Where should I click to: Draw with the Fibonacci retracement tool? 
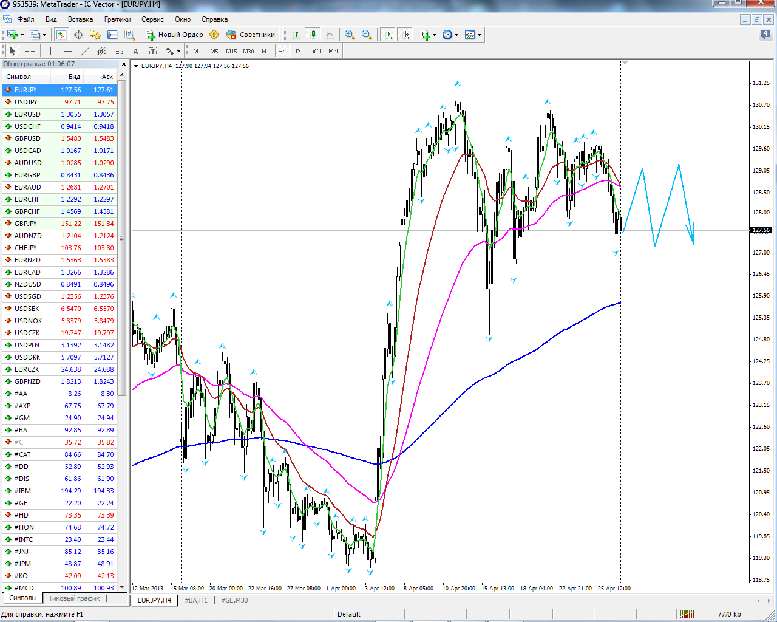[x=119, y=52]
